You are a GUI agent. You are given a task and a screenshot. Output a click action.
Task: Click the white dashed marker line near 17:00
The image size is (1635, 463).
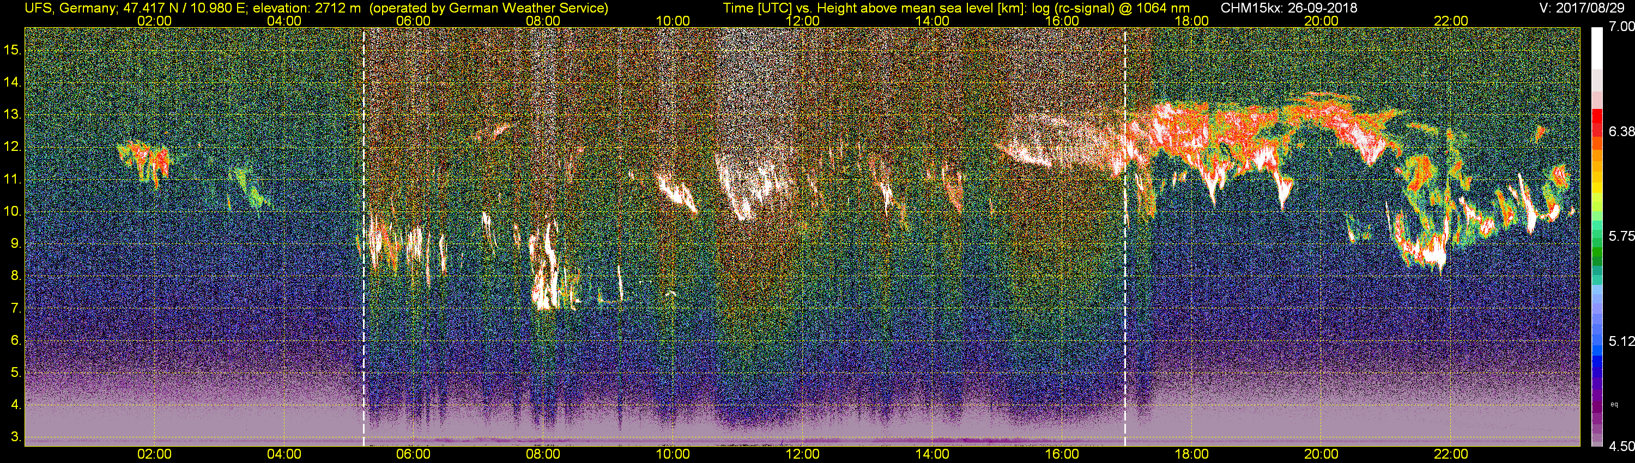click(1125, 236)
